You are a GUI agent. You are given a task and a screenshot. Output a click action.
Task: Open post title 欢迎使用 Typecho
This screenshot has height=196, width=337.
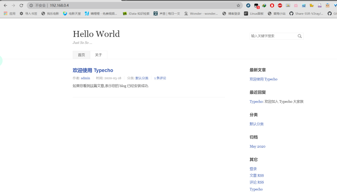(x=93, y=70)
